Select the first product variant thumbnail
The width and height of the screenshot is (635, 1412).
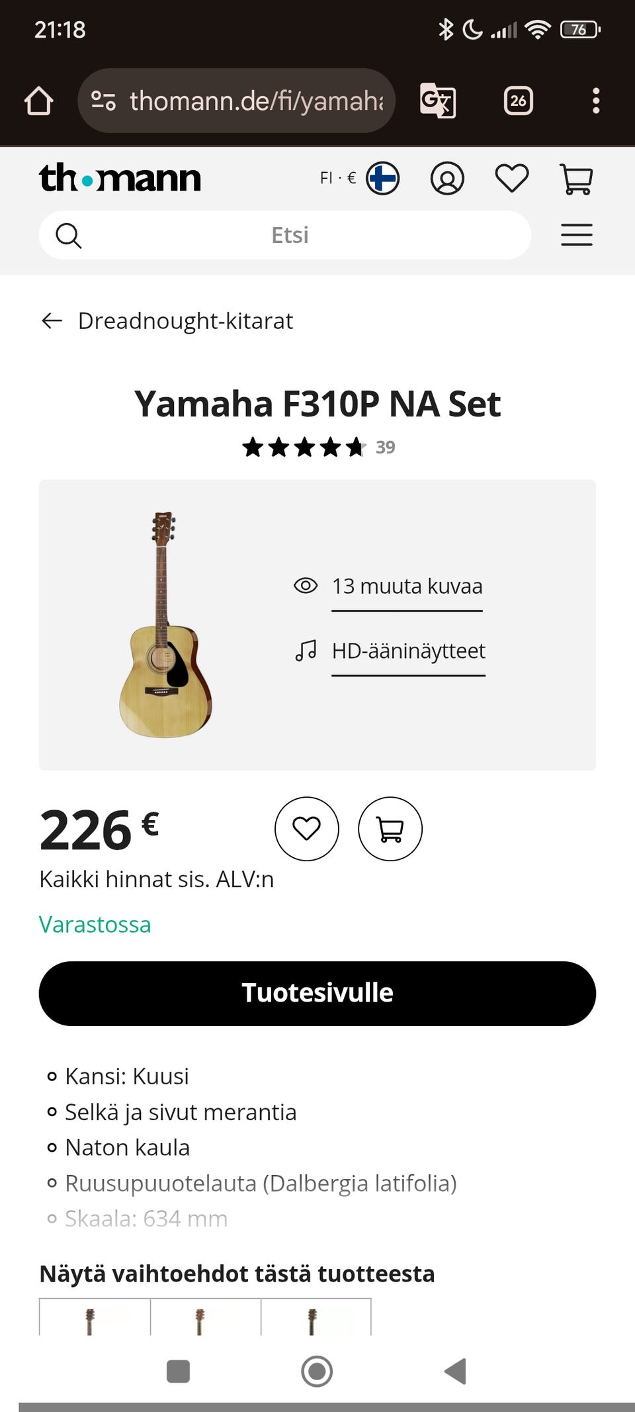pos(95,1319)
